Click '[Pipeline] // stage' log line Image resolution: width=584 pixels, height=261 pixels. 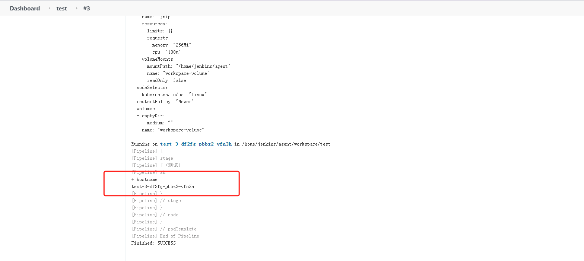[x=156, y=201]
